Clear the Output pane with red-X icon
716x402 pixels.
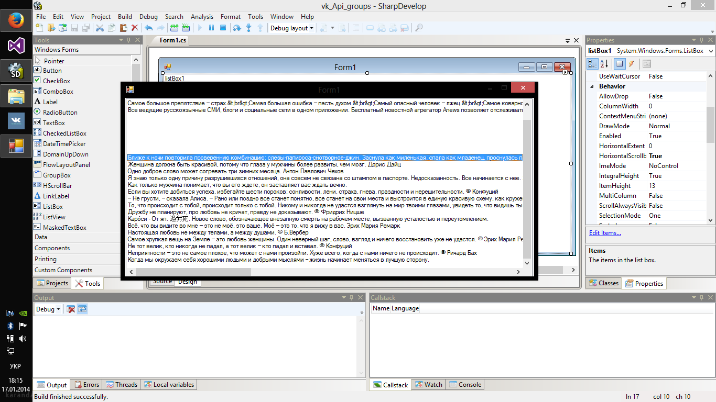click(71, 309)
